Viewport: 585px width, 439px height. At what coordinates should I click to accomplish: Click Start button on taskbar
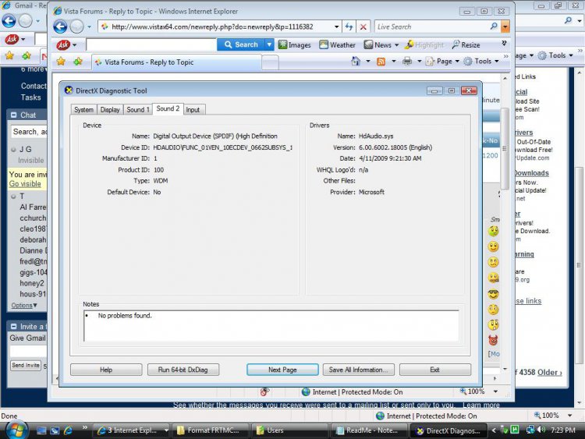[x=16, y=430]
